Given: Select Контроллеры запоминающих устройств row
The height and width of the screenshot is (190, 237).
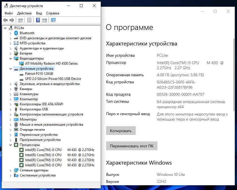Looking at the screenshot, I should (x=51, y=114).
